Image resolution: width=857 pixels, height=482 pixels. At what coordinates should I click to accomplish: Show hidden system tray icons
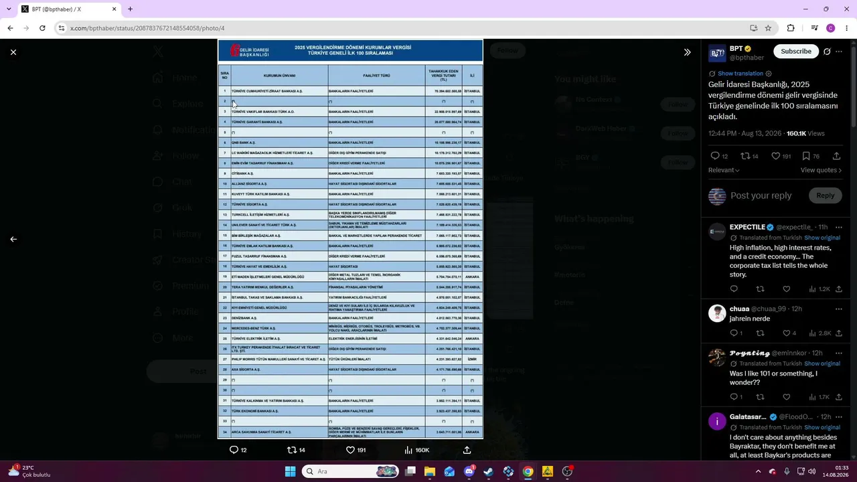[759, 471]
